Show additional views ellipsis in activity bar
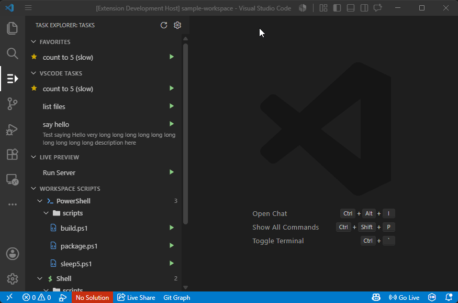458x303 pixels. 12,204
